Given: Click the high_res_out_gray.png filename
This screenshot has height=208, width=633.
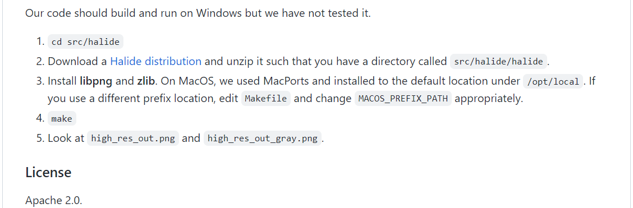Looking at the screenshot, I should tap(263, 138).
